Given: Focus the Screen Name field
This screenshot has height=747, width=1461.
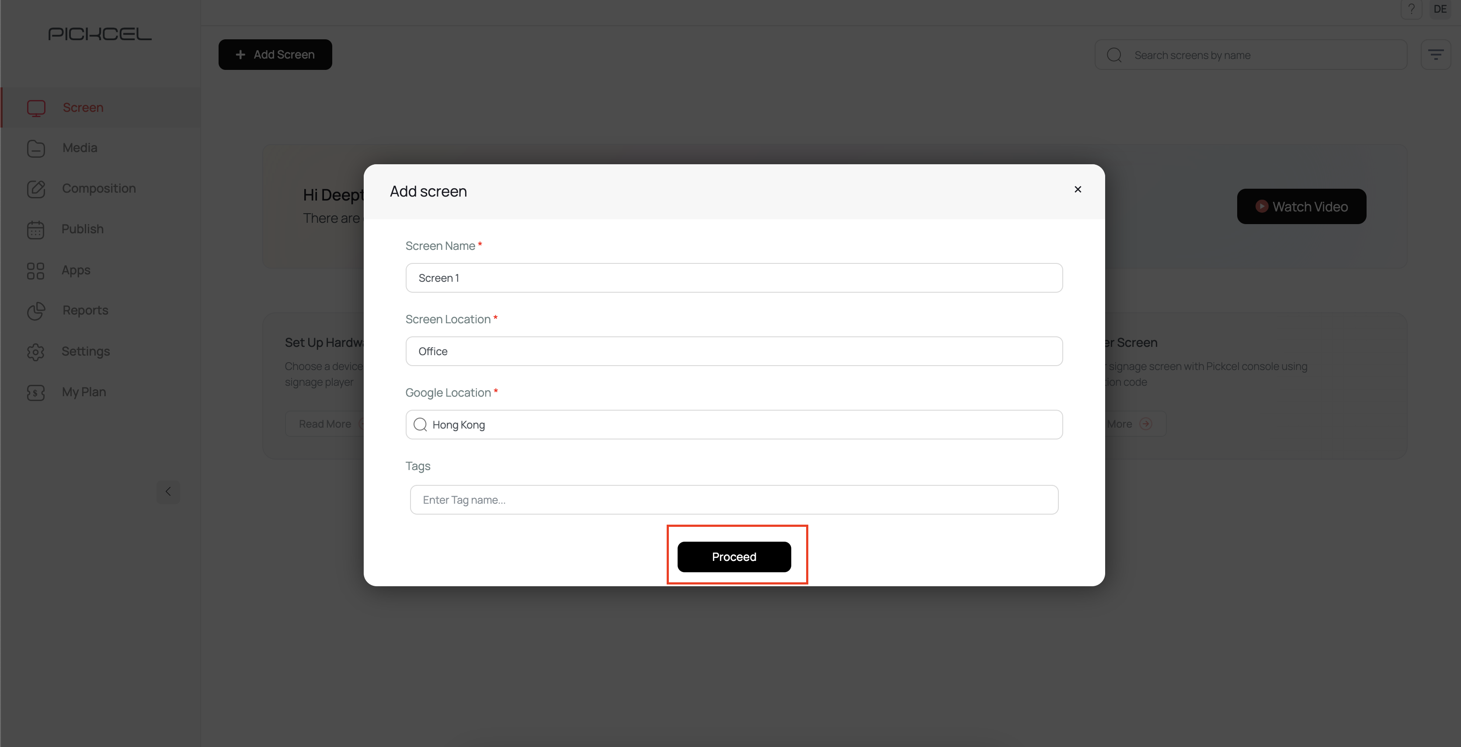Looking at the screenshot, I should tap(734, 278).
